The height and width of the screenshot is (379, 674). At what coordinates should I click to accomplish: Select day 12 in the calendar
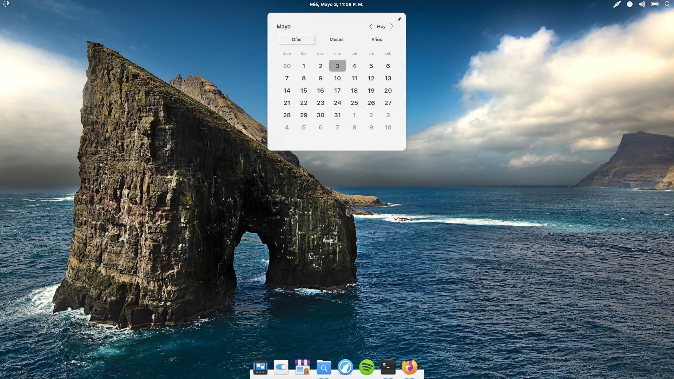[371, 78]
